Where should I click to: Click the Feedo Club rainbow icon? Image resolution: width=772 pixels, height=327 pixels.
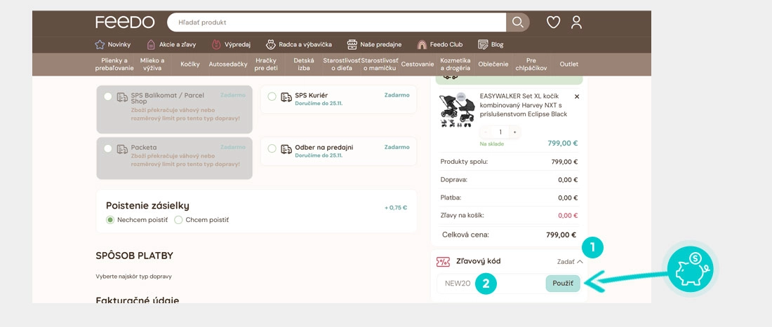422,45
